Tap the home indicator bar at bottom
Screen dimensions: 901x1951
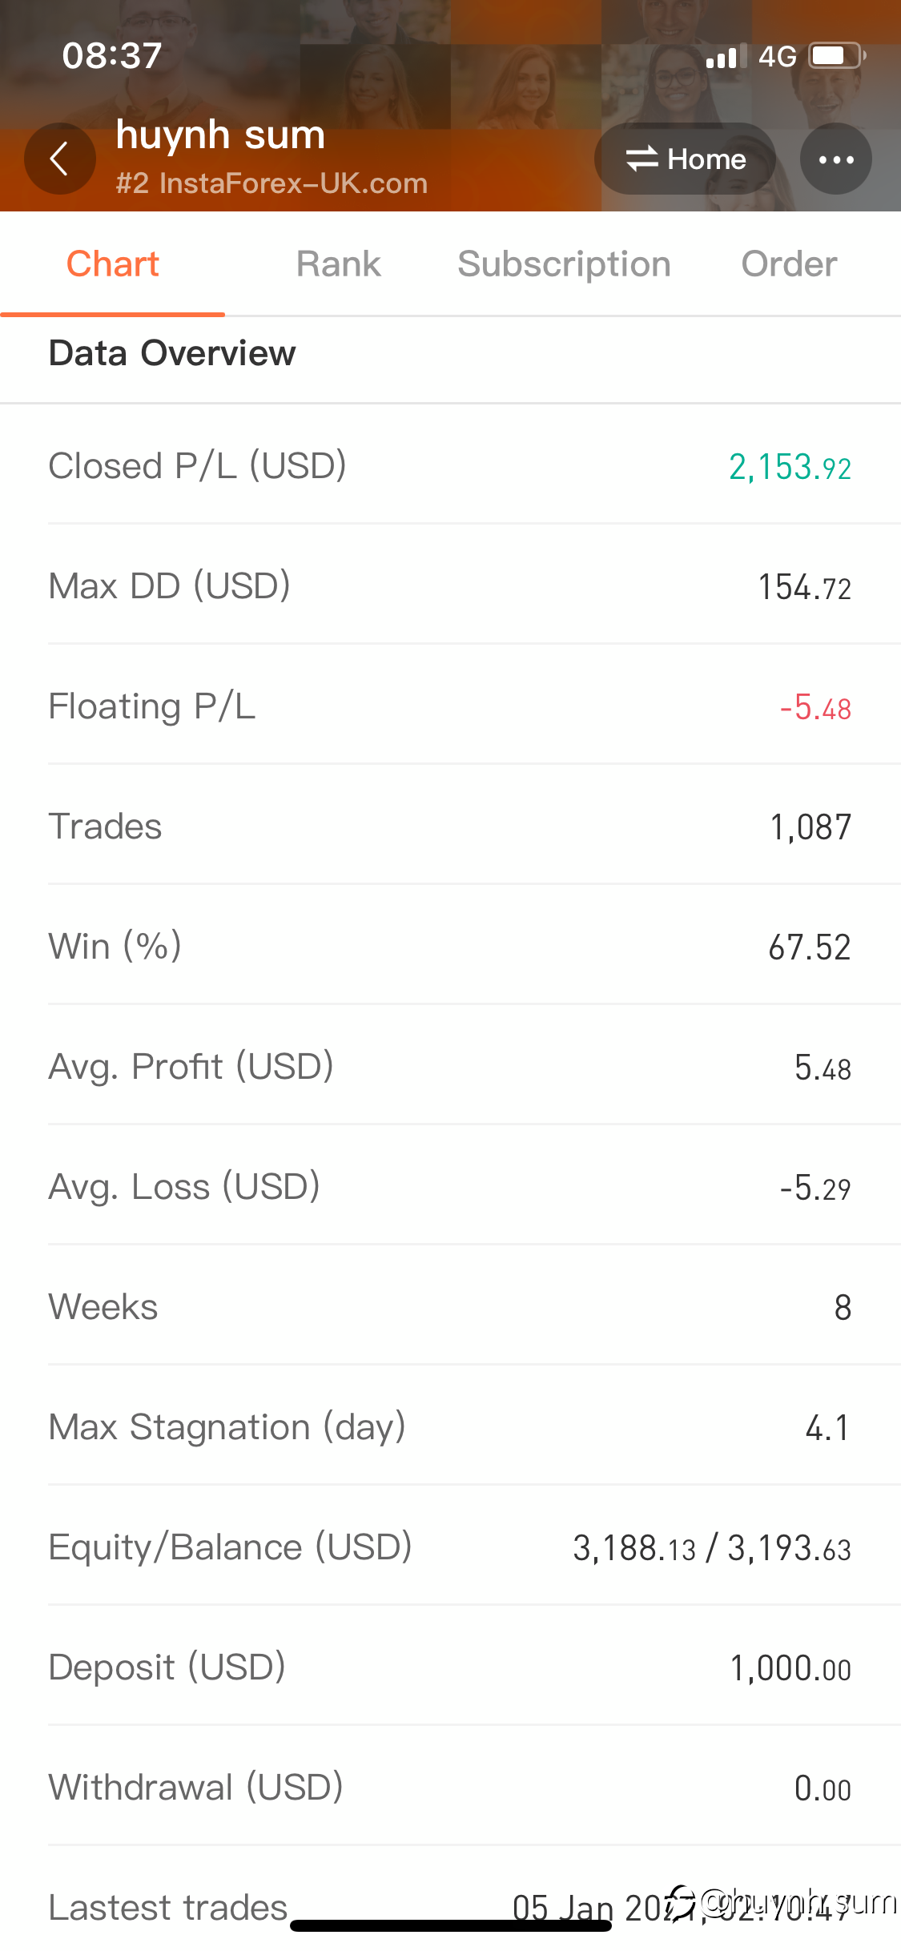pos(451,1925)
